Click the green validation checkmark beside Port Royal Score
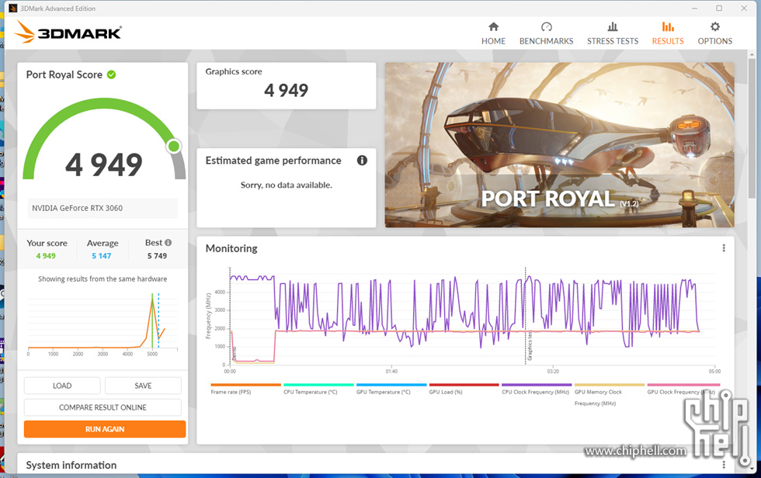 coord(111,74)
